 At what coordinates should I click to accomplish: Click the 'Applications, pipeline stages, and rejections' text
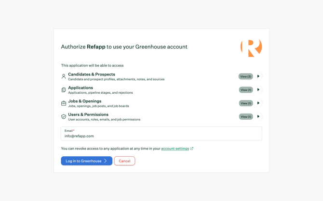click(x=101, y=93)
